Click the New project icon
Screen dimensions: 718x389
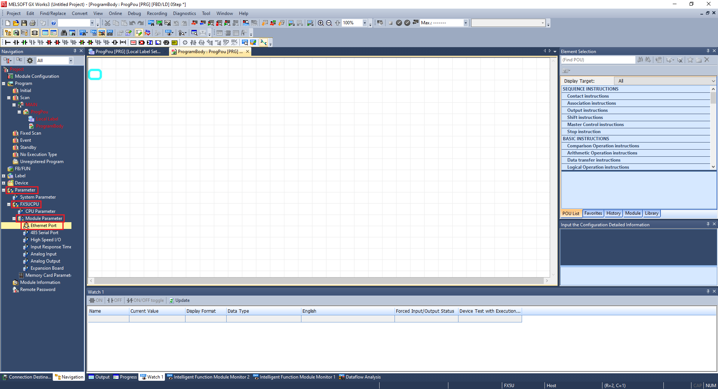click(8, 23)
